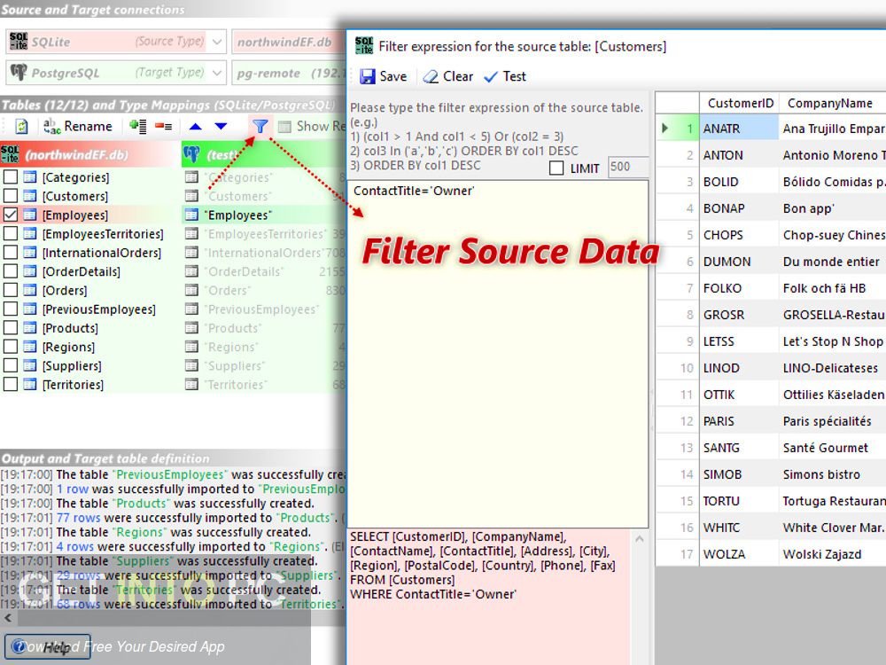The width and height of the screenshot is (886, 665).
Task: Select the GROSR customer cell
Action: (x=739, y=315)
